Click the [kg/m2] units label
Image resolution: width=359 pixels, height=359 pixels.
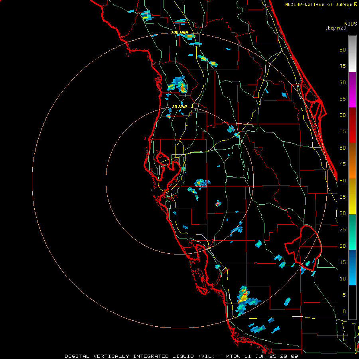click(335, 28)
